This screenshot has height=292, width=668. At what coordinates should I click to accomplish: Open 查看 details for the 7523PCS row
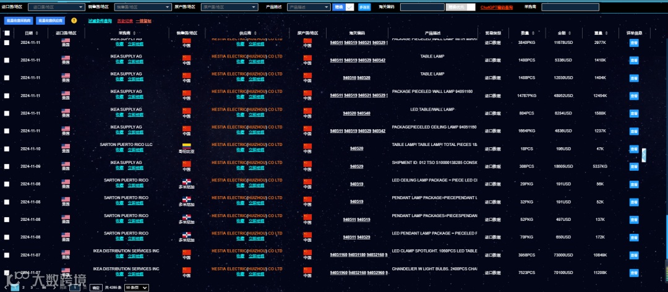point(634,273)
